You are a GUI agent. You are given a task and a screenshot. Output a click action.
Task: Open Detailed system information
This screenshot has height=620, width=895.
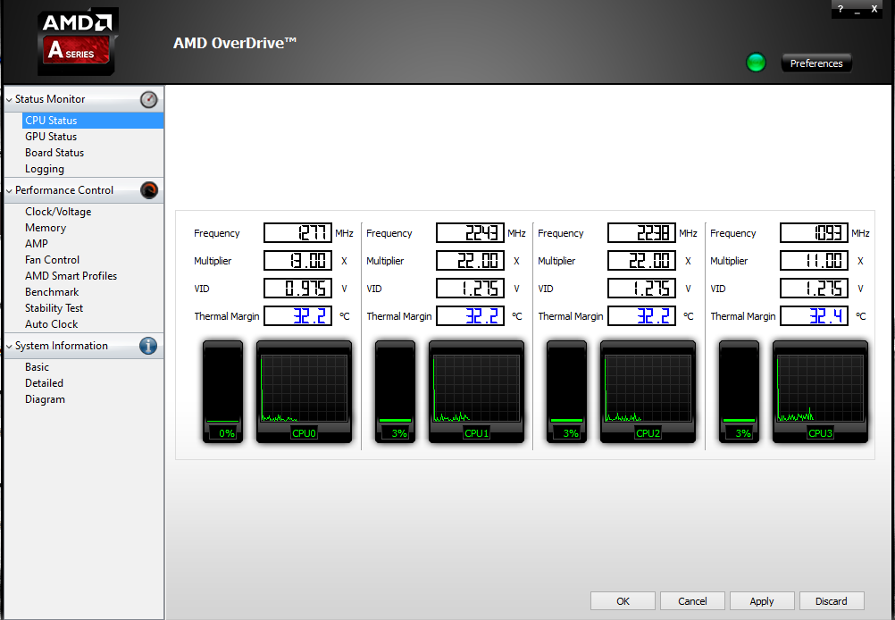(x=44, y=383)
